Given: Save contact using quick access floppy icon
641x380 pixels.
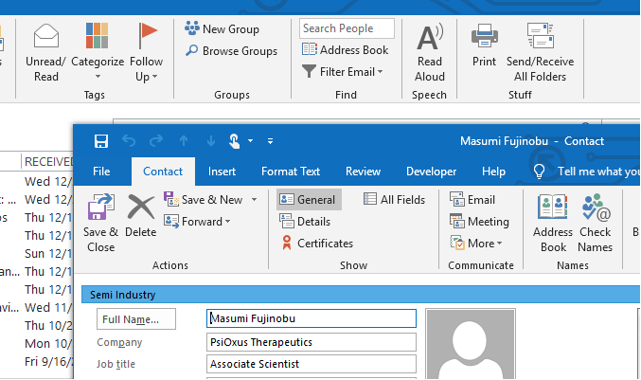Looking at the screenshot, I should pos(101,141).
